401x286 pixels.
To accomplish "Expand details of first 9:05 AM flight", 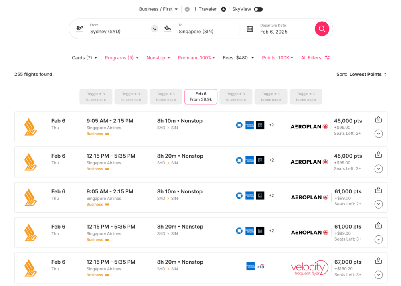I will [378, 134].
